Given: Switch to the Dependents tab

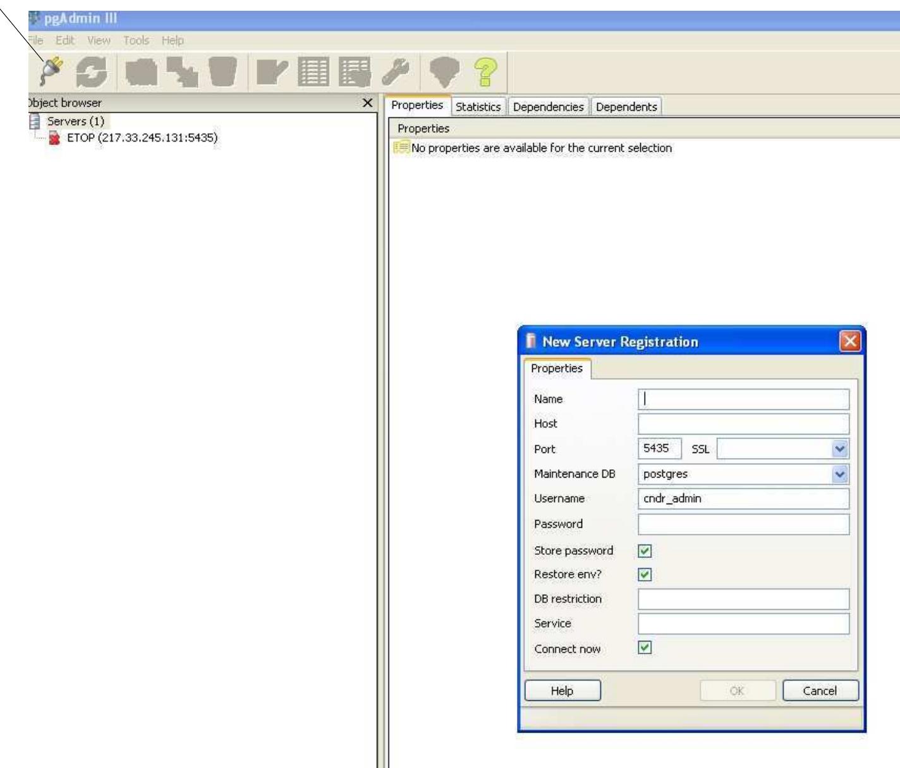Looking at the screenshot, I should pos(626,107).
